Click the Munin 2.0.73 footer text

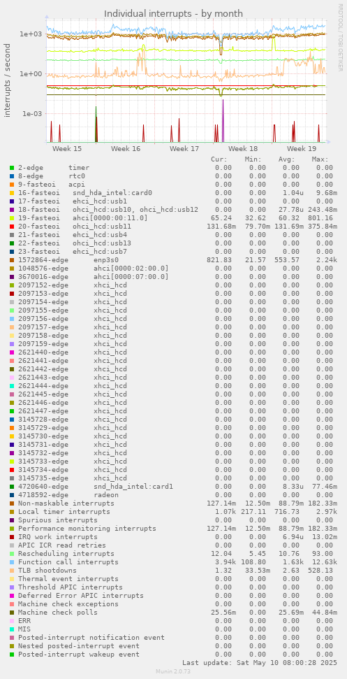(173, 671)
